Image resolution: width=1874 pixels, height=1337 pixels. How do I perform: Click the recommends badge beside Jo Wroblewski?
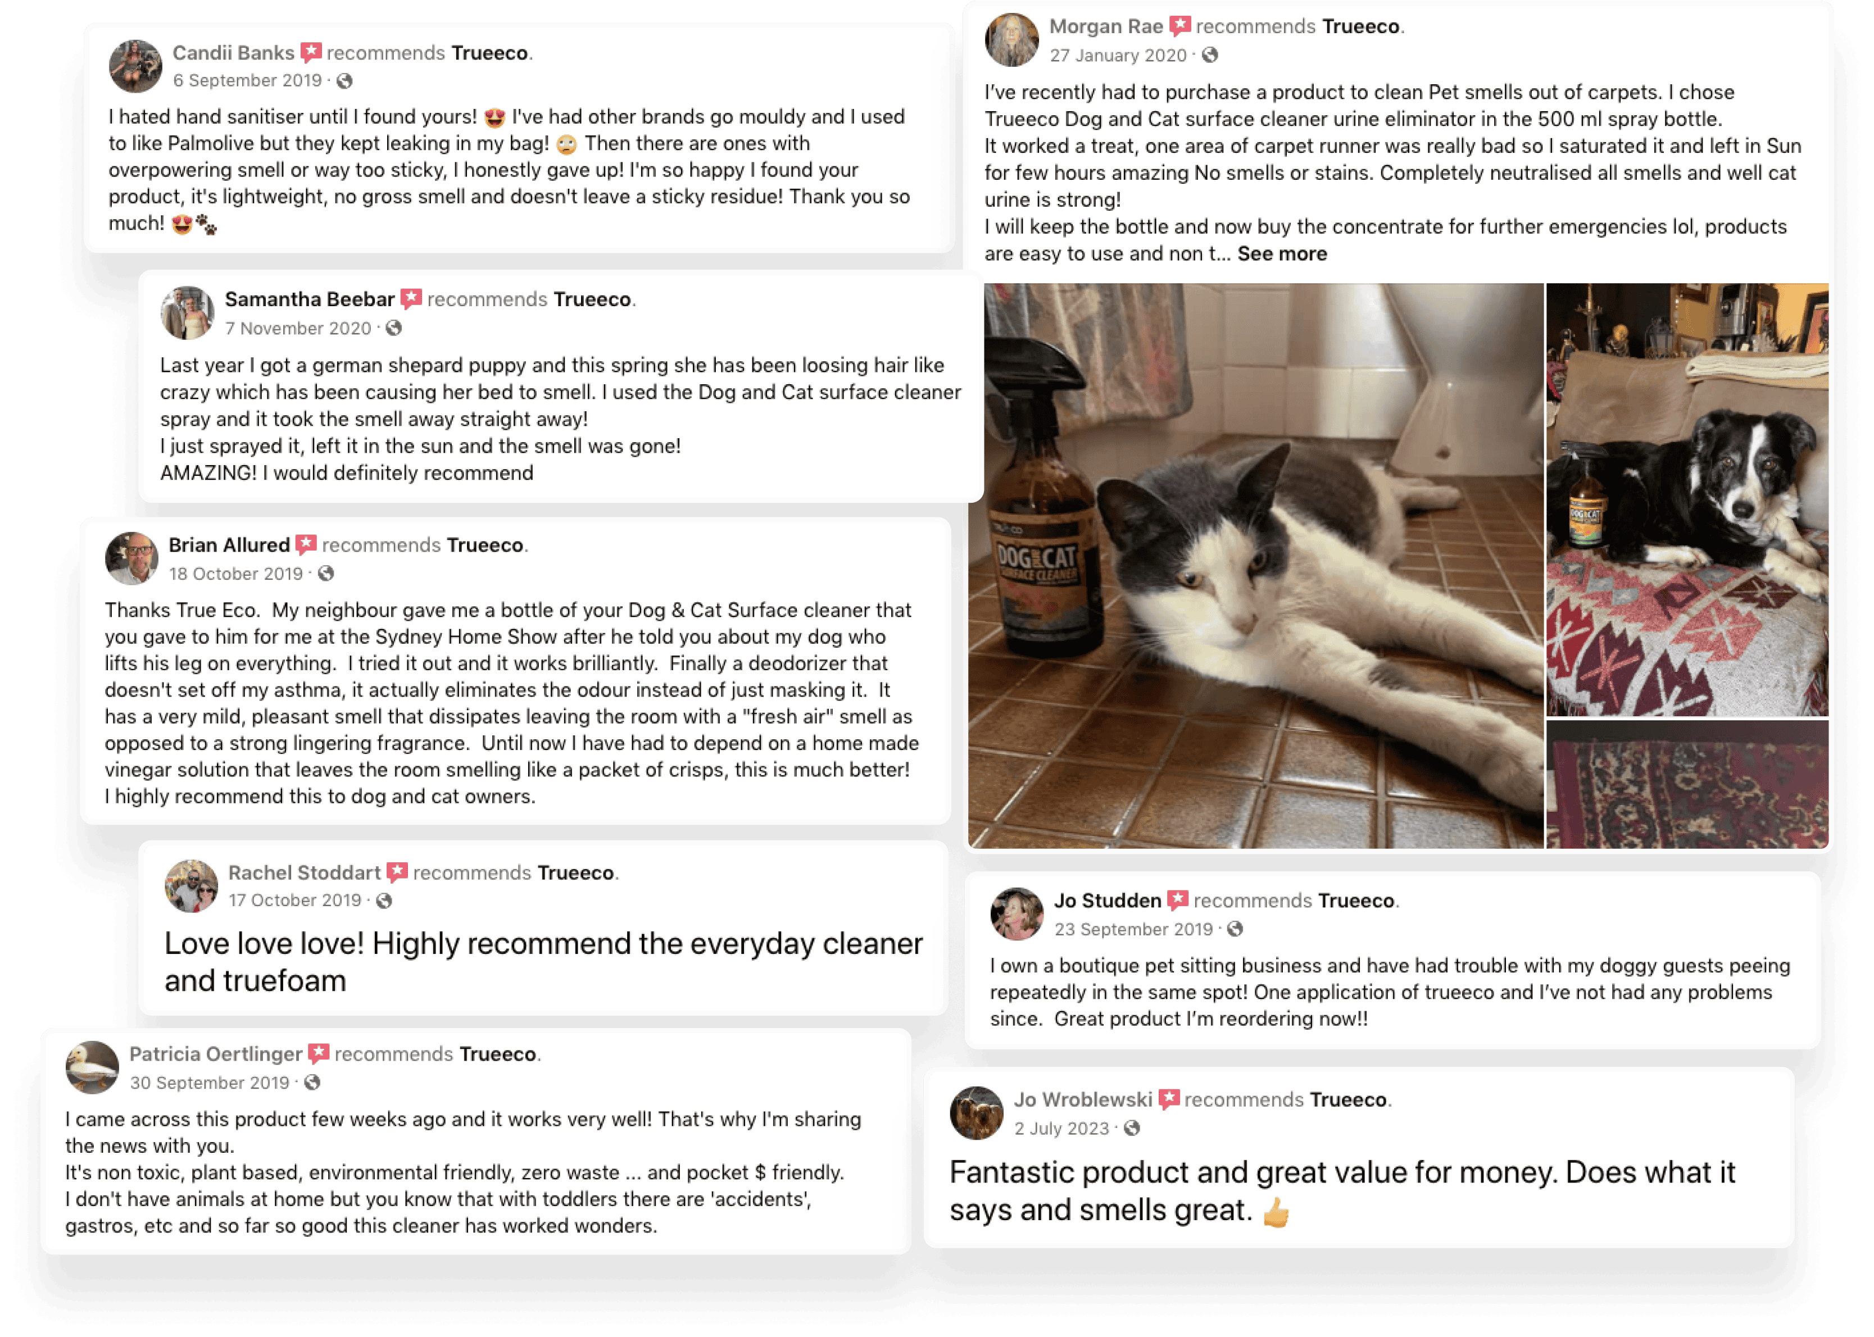1169,1100
